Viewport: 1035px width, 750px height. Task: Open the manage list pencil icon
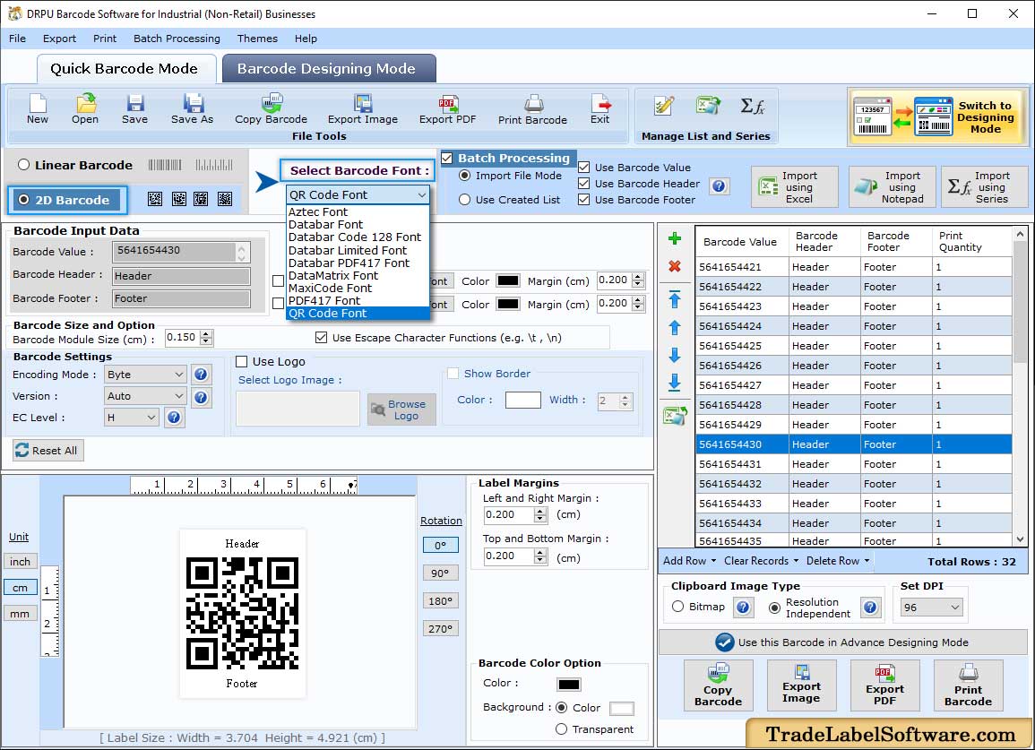point(663,106)
